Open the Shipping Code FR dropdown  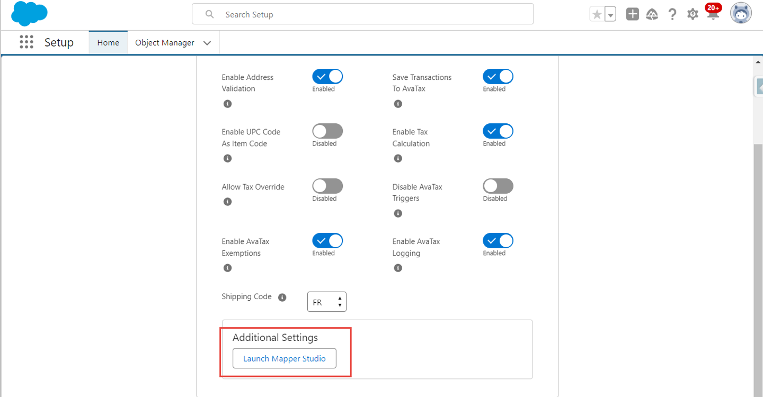(x=327, y=302)
